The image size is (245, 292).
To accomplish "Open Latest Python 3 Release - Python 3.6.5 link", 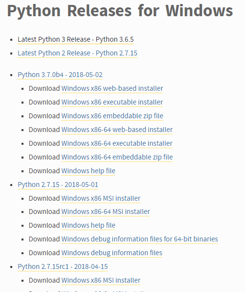I will click(x=75, y=39).
